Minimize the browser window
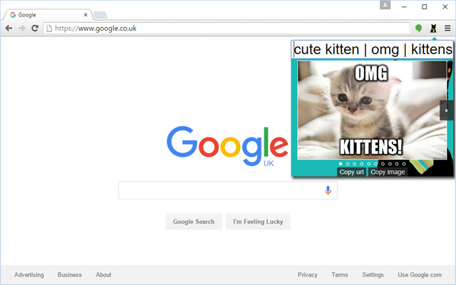Image resolution: width=456 pixels, height=285 pixels. tap(404, 6)
